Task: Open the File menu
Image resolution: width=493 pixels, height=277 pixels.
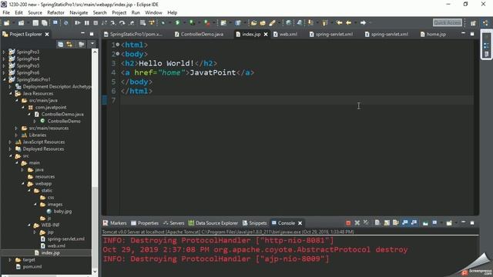Action: tap(6, 12)
